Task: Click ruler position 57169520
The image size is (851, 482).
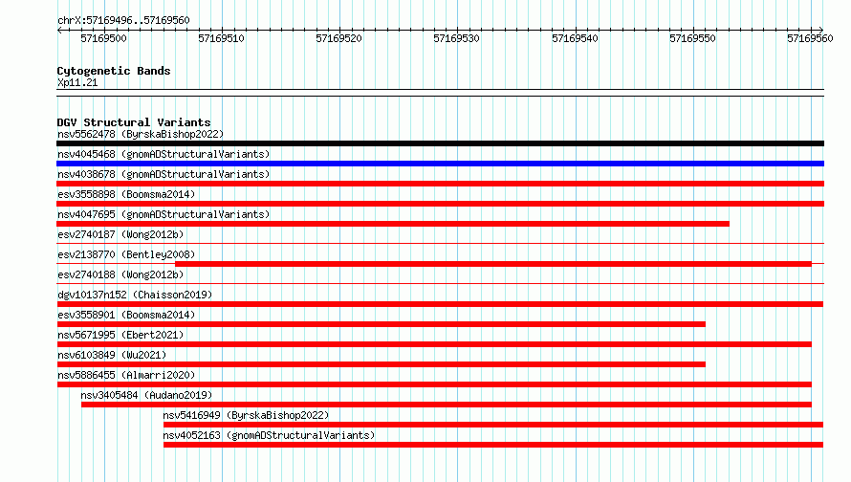Action: [x=339, y=38]
